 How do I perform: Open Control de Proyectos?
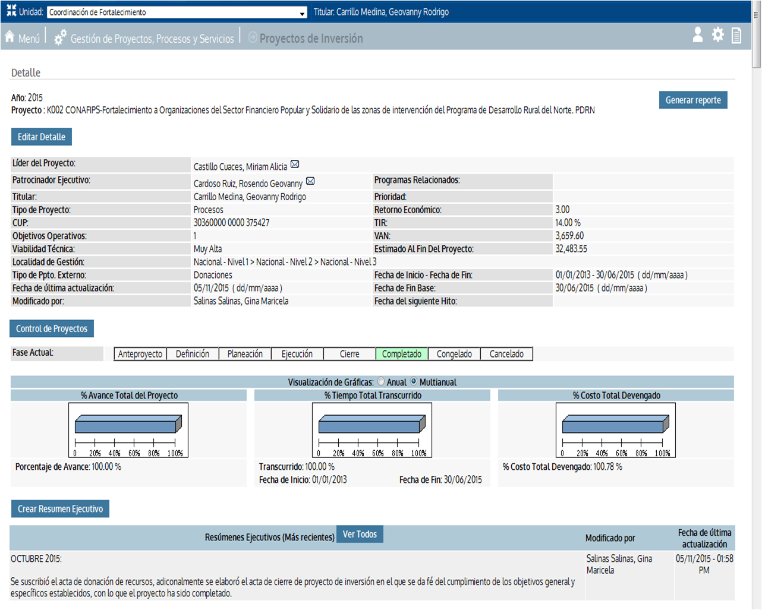click(x=52, y=329)
